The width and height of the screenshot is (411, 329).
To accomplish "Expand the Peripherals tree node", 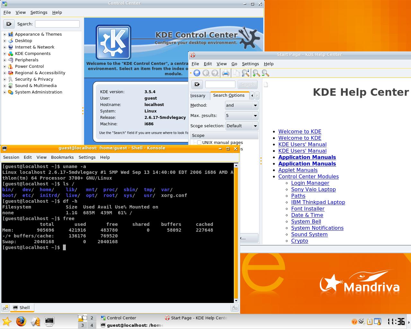I will (x=4, y=60).
